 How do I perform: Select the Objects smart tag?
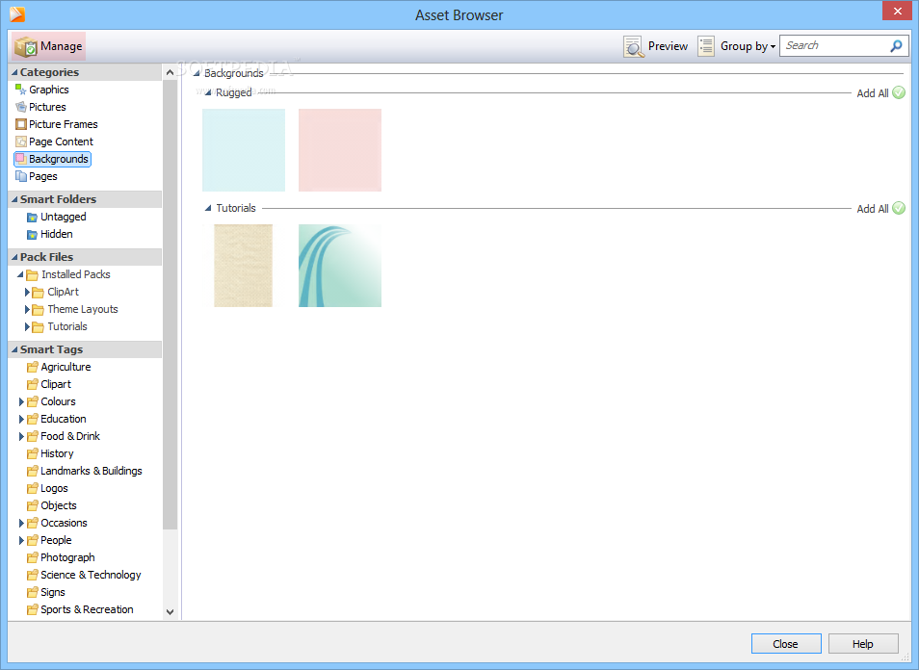click(x=59, y=505)
